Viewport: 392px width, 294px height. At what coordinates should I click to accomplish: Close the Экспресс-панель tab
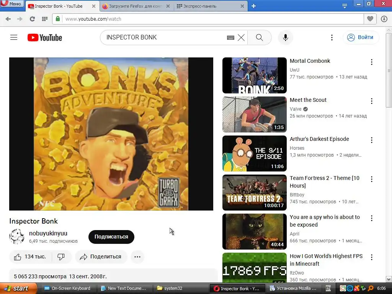242,6
